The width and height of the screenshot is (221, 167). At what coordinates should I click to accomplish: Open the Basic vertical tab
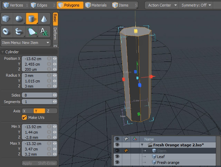55,19
